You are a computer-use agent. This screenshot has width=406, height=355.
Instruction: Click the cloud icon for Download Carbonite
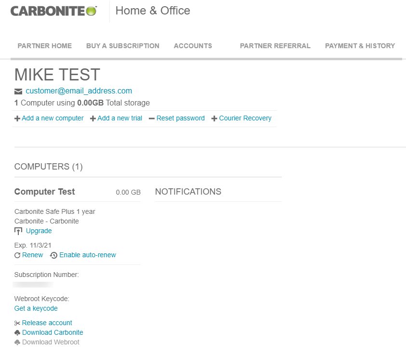pyautogui.click(x=17, y=332)
